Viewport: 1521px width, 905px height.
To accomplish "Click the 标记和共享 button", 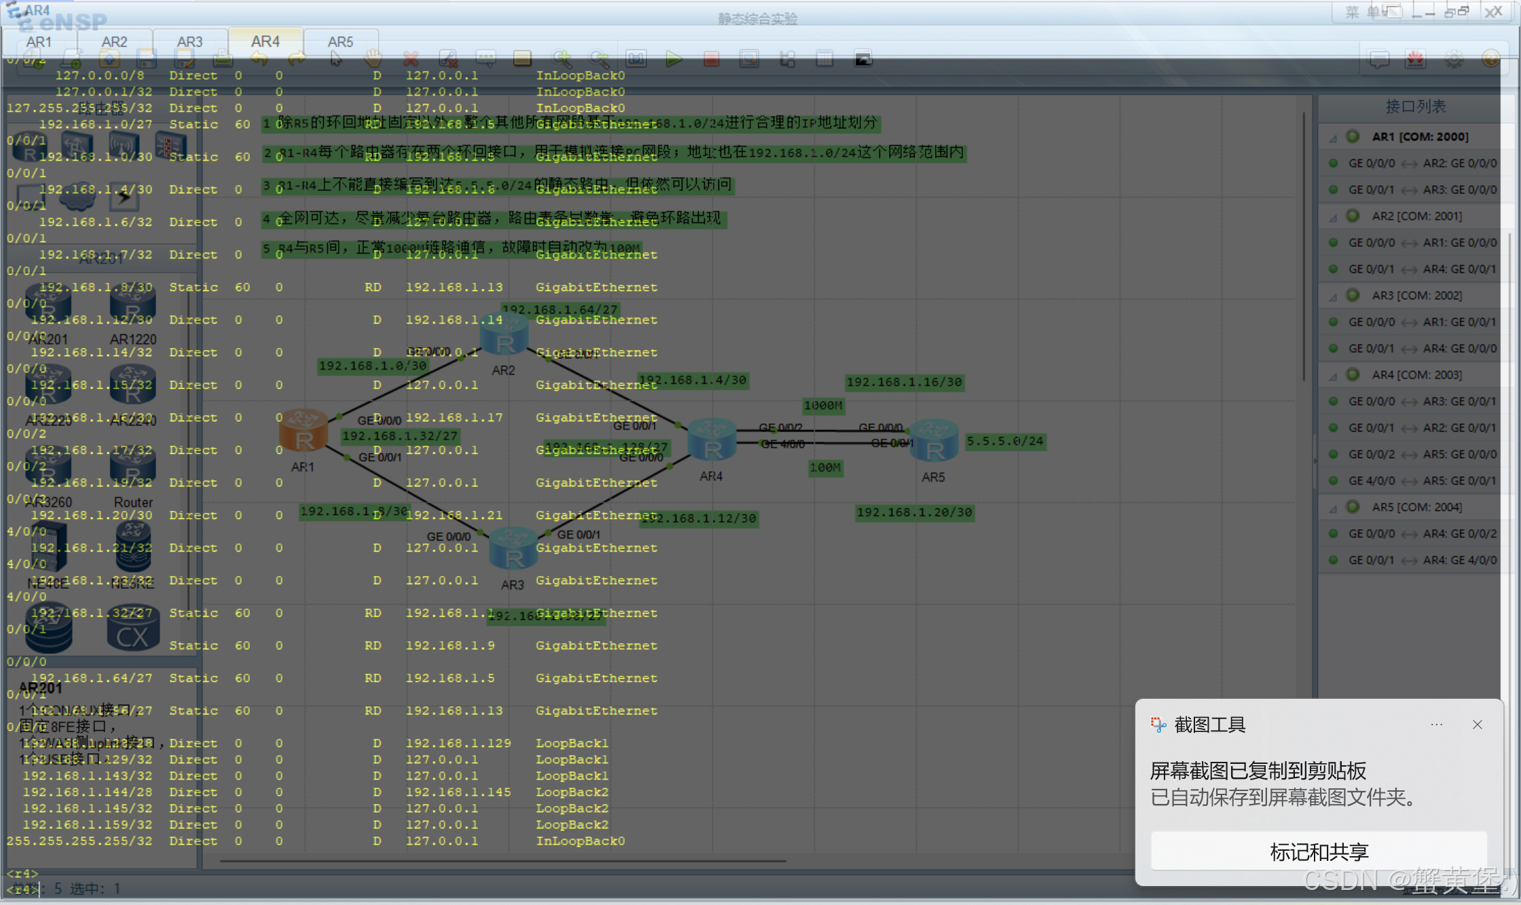I will tap(1319, 851).
